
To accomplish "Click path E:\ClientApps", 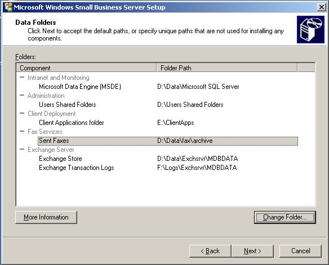I will pyautogui.click(x=176, y=123).
